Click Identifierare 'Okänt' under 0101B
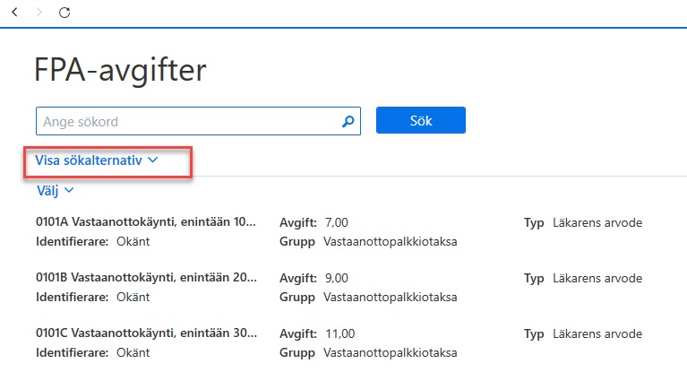687x372 pixels. [x=133, y=297]
